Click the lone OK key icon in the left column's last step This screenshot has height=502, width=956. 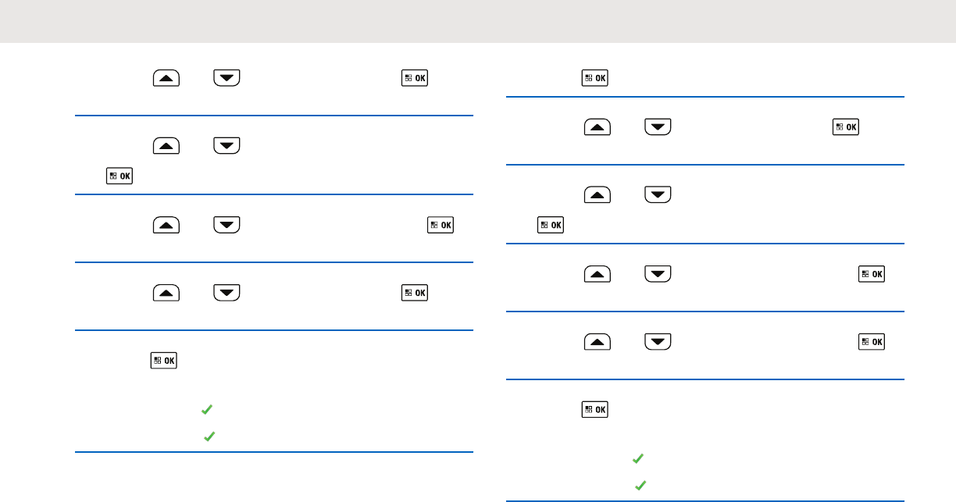[165, 361]
